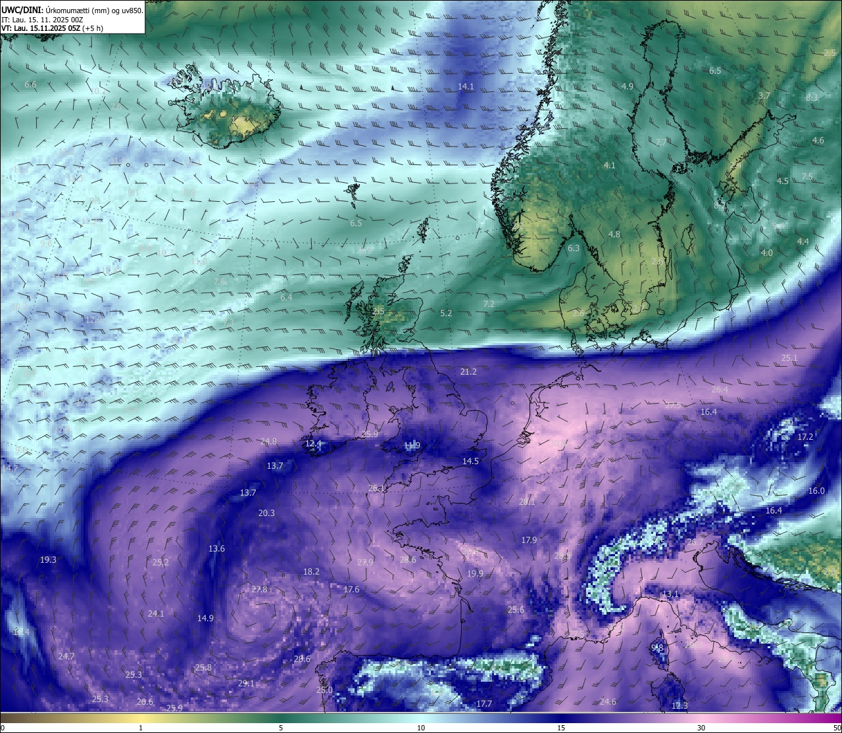Click the 27.9 value label

point(365,562)
